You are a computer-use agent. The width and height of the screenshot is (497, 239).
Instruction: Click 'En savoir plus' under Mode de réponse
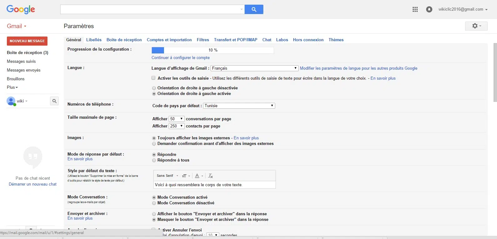click(x=80, y=159)
